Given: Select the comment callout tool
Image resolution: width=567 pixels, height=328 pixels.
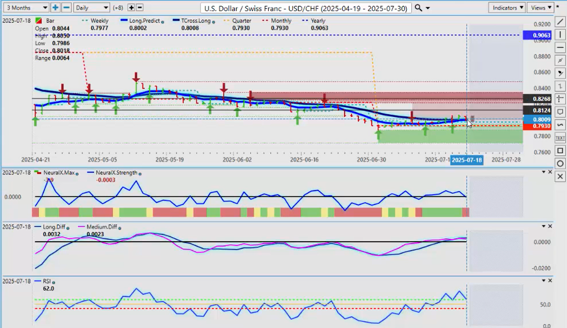Looking at the screenshot, I should [x=560, y=111].
